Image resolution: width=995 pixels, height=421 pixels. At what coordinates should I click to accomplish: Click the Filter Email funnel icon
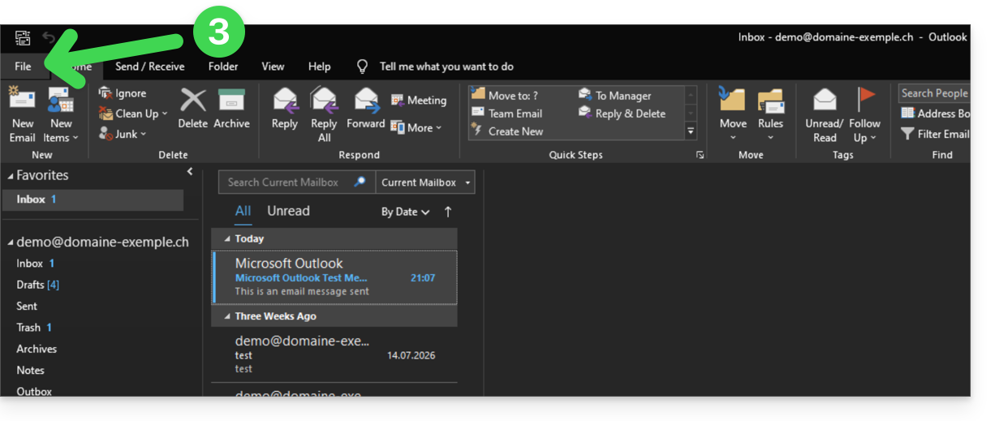coord(907,134)
